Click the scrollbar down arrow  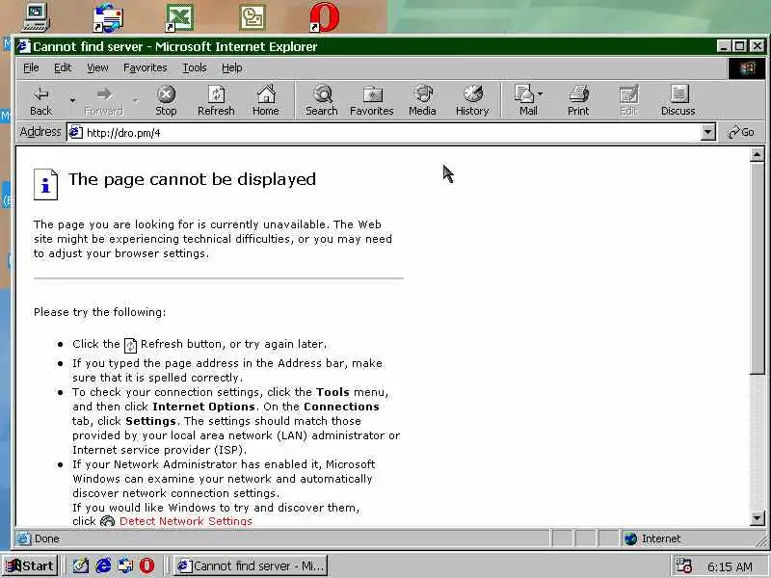(758, 517)
